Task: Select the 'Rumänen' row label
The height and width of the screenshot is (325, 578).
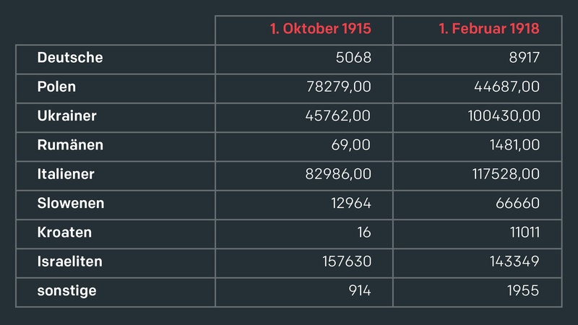Action: pyautogui.click(x=70, y=145)
